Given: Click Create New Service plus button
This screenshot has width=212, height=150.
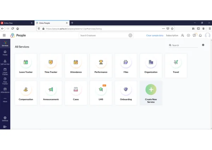Looking at the screenshot, I should point(151,89).
